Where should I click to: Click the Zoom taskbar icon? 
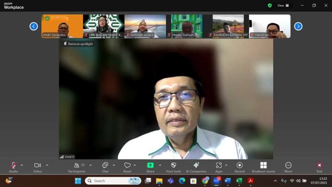click(x=216, y=181)
